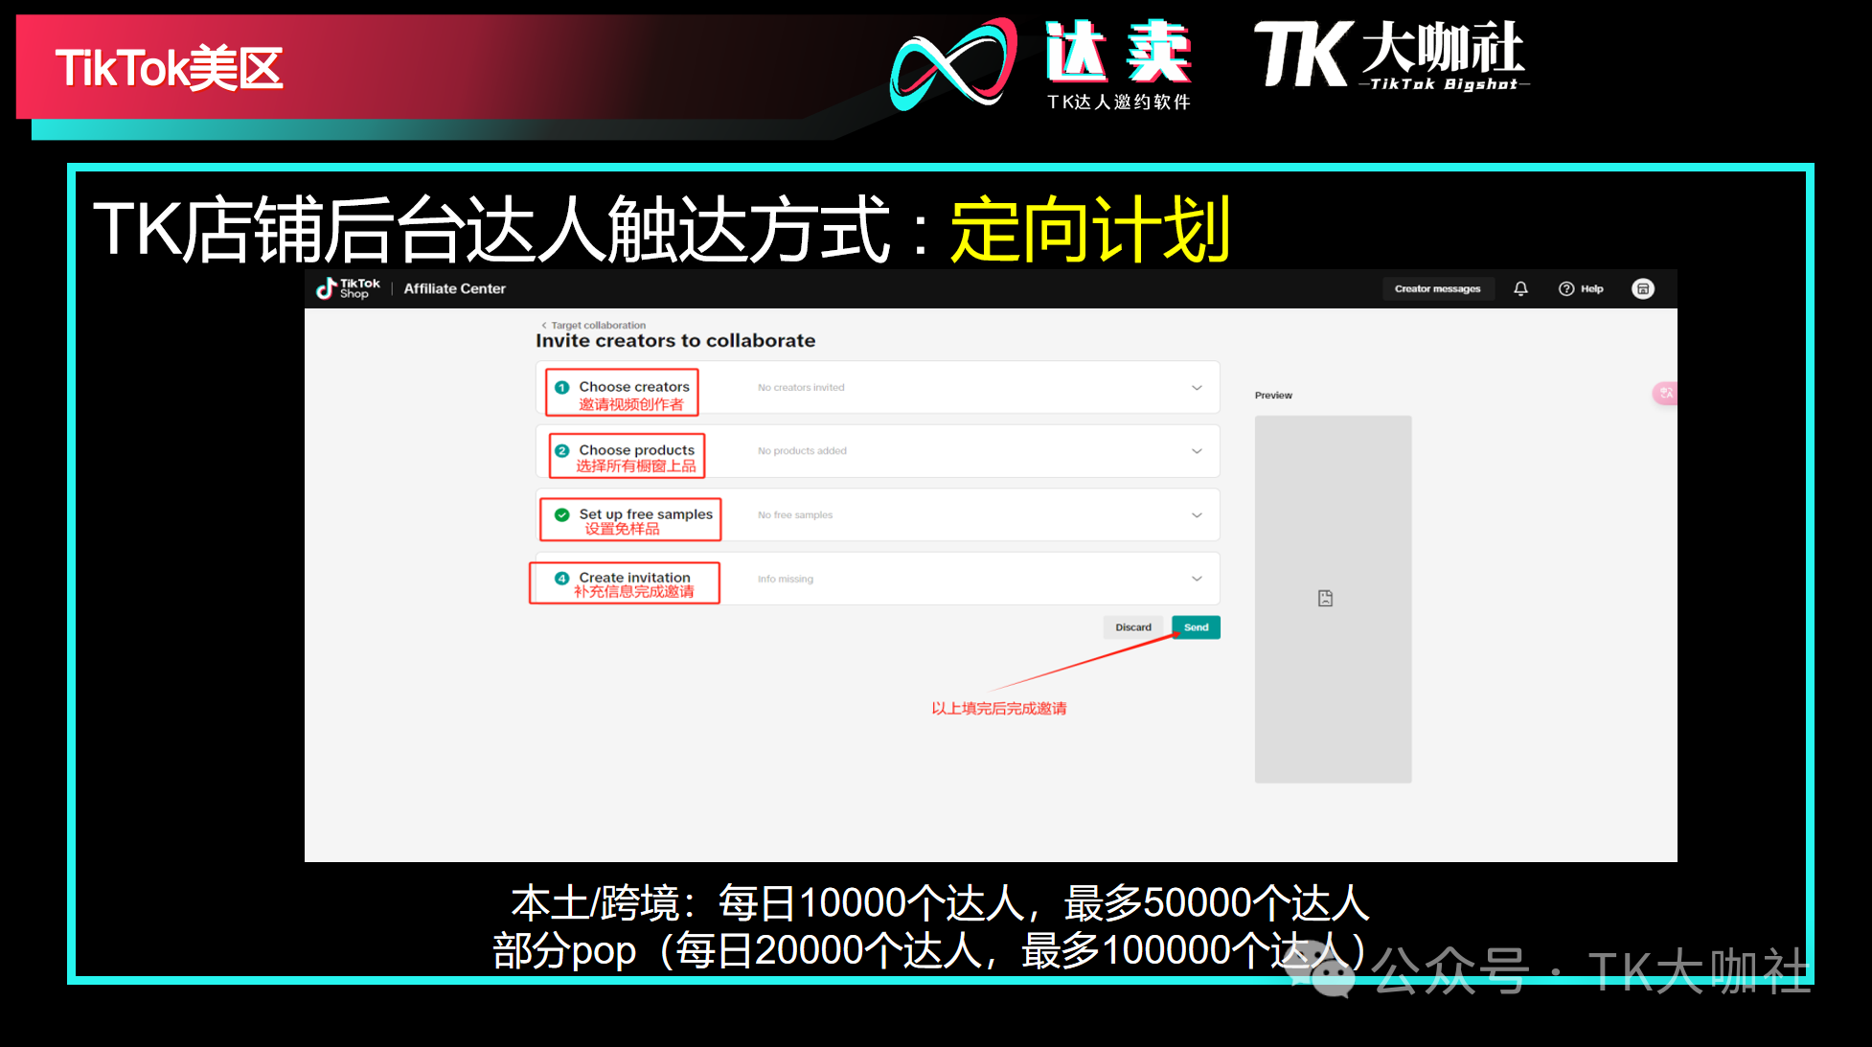Expand the Create invitation section
The height and width of the screenshot is (1047, 1872).
tap(1195, 579)
